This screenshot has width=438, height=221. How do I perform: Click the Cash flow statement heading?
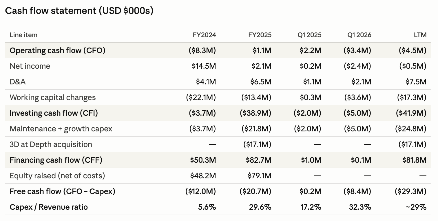[x=79, y=11]
